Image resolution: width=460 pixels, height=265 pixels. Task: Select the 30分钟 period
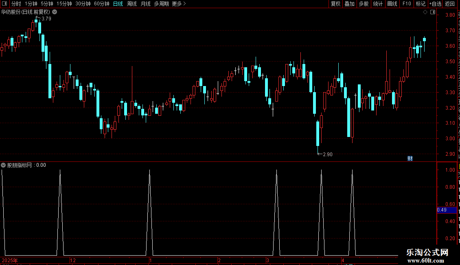tap(83, 4)
